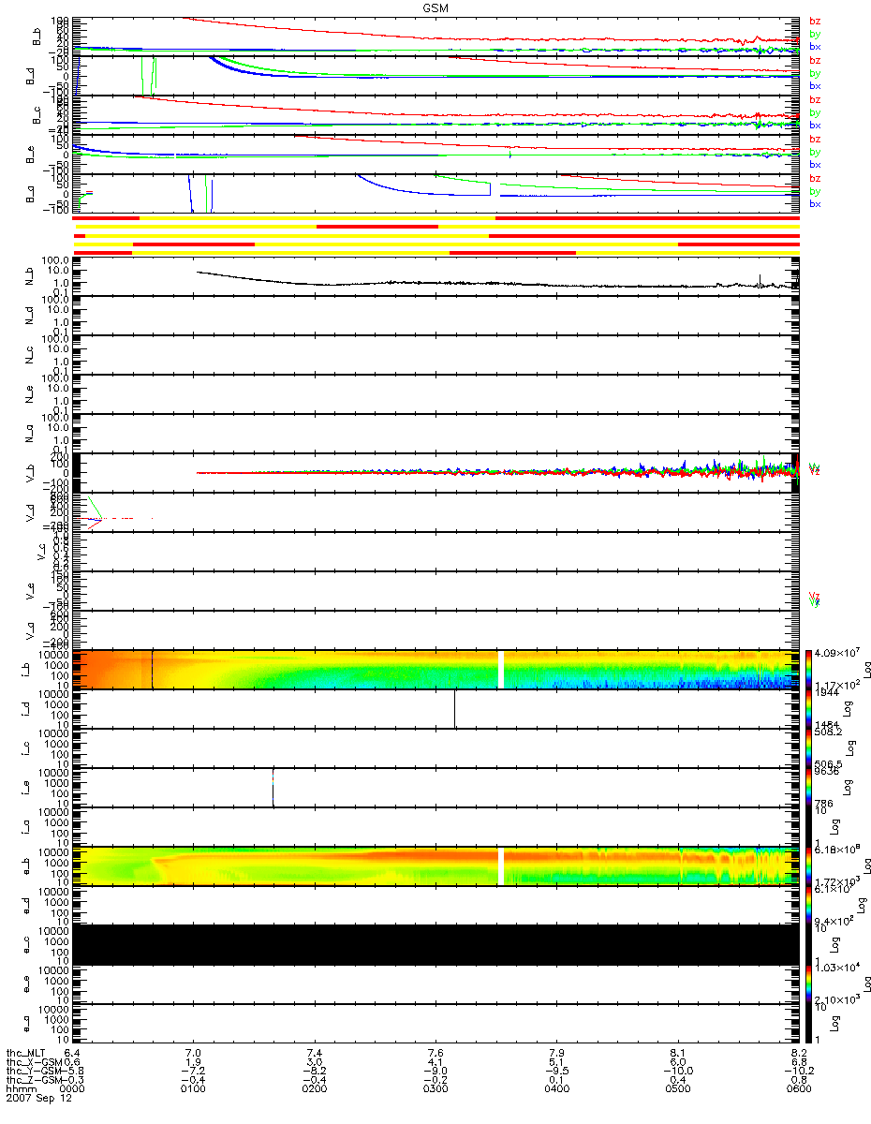The width and height of the screenshot is (871, 1124).
Task: Select the B_b axis label
Action: (x=37, y=36)
